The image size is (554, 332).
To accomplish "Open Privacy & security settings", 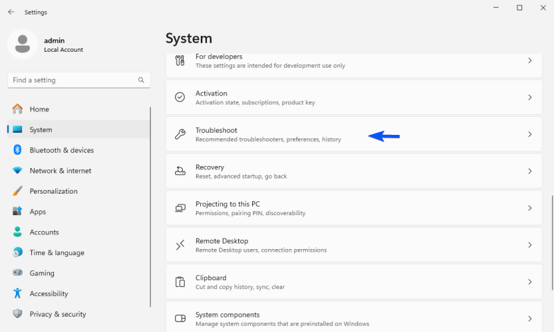I will (x=57, y=314).
